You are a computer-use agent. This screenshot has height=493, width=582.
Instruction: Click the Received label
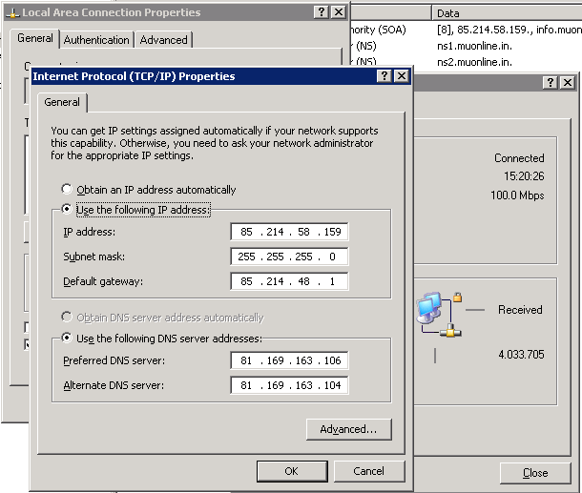tap(520, 310)
